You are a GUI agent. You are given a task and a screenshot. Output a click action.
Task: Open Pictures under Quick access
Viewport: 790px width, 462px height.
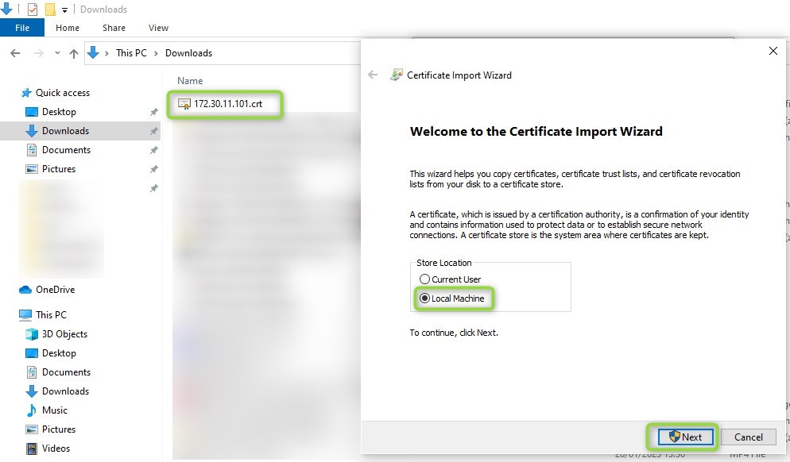[x=59, y=169]
